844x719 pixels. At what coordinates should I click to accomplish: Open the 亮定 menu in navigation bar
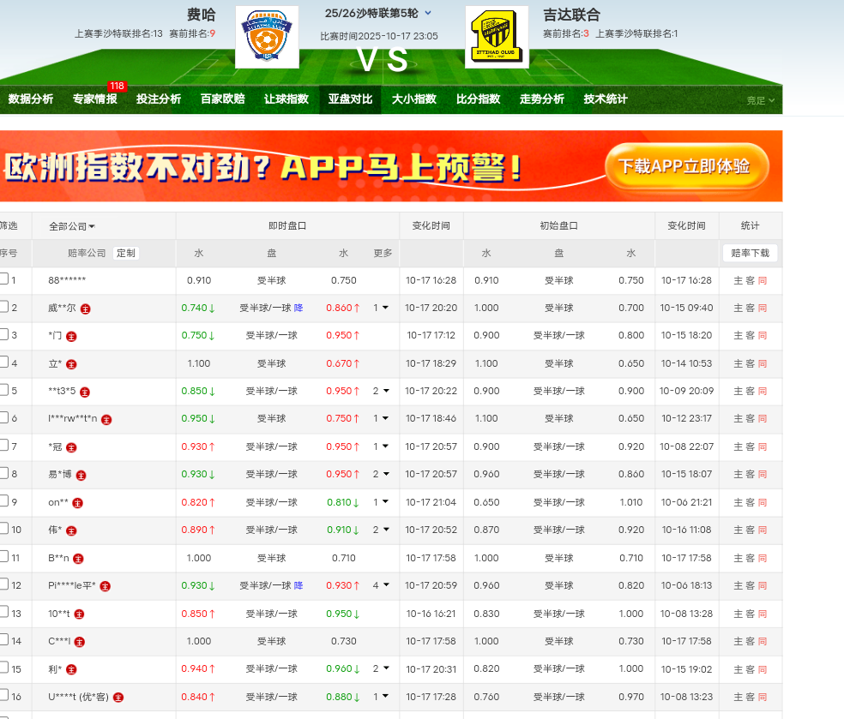click(x=760, y=100)
